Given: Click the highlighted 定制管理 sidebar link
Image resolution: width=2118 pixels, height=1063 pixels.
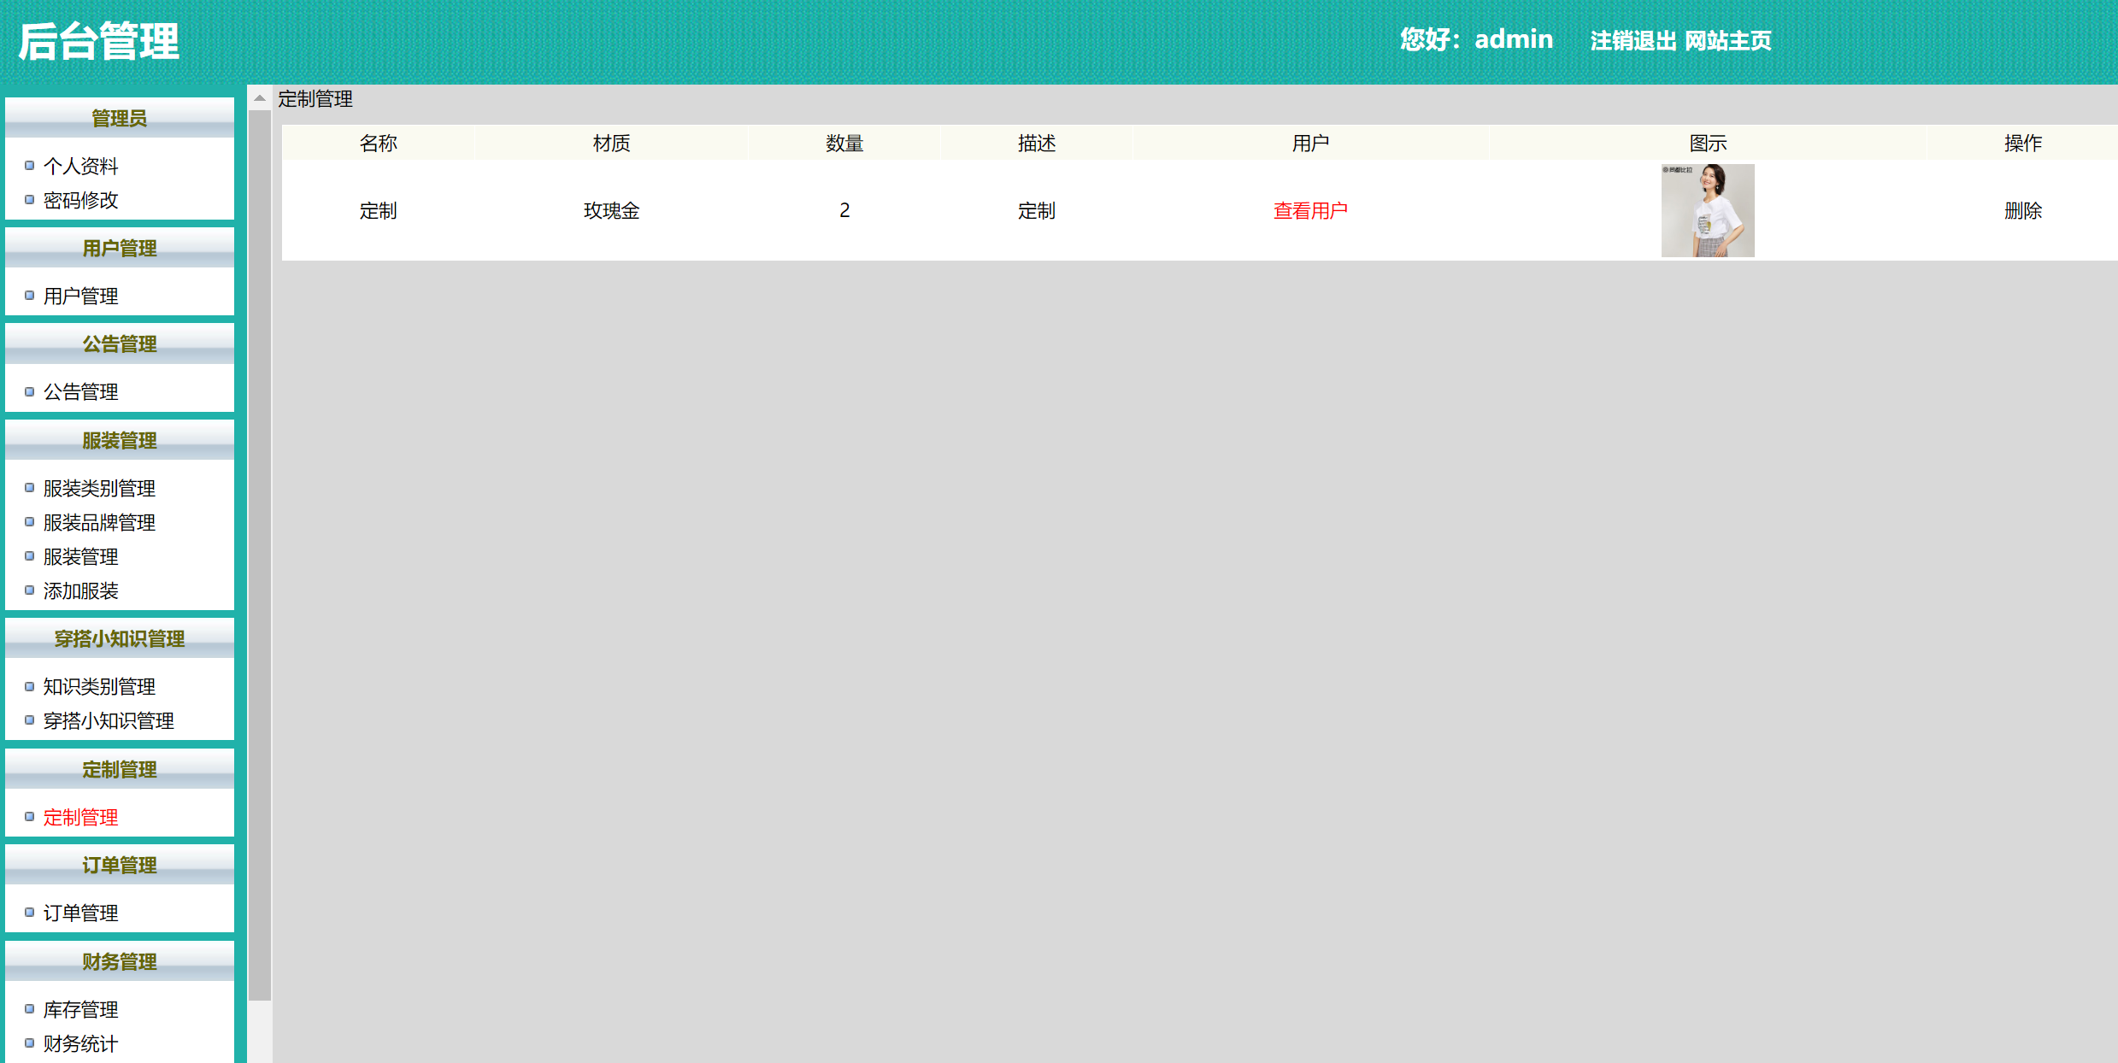Looking at the screenshot, I should point(81,818).
